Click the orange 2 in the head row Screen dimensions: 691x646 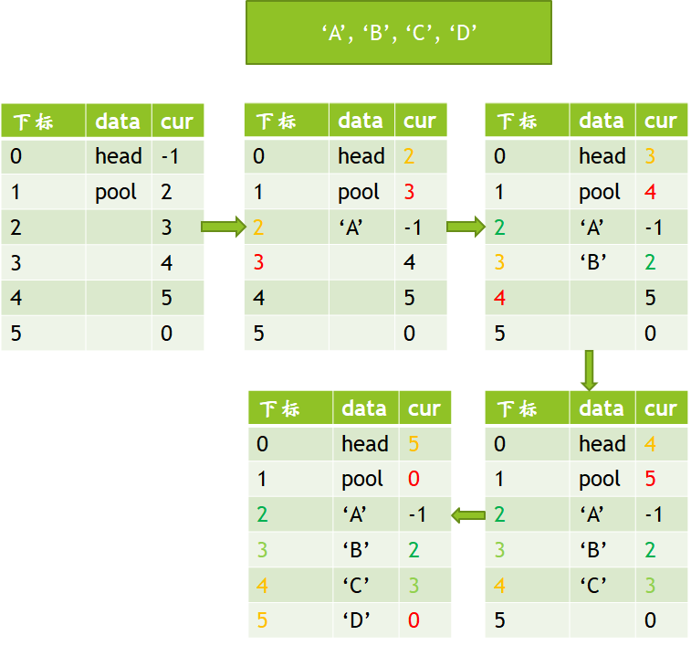click(x=409, y=156)
